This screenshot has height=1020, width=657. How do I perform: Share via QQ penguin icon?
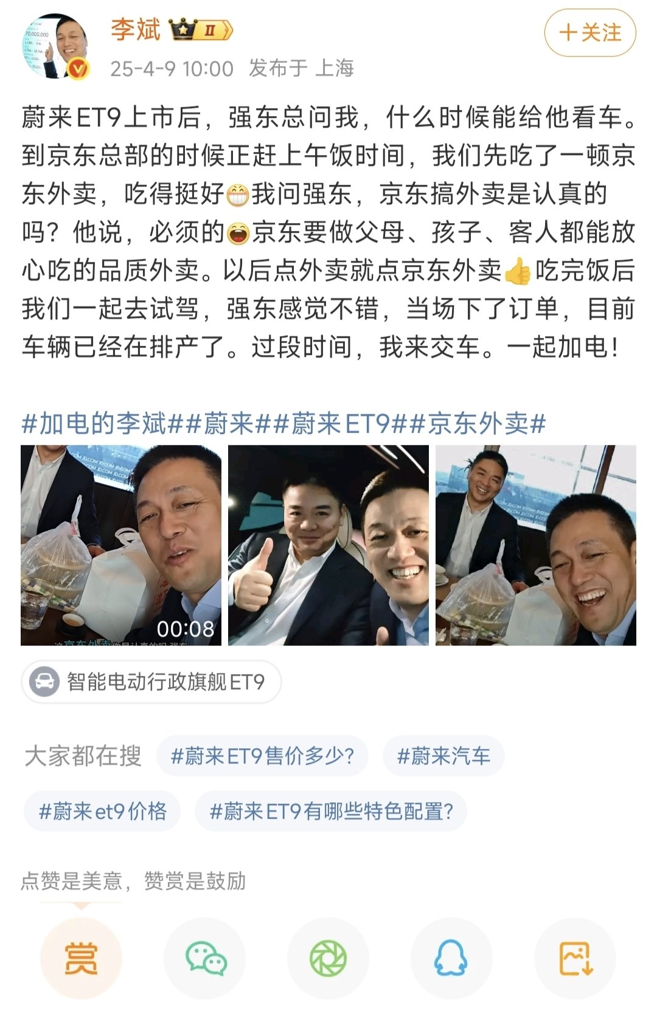451,959
